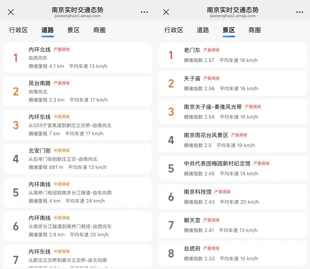
Task: Open the 内环北线 road entry
Action: pos(77,58)
